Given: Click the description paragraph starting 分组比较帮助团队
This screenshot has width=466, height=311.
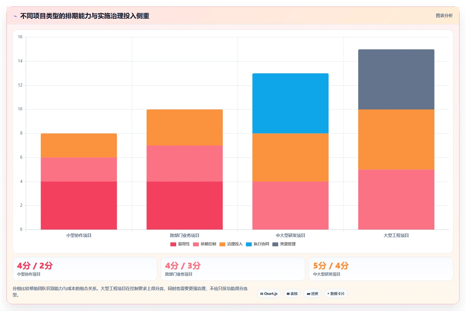Looking at the screenshot, I should [x=130, y=292].
